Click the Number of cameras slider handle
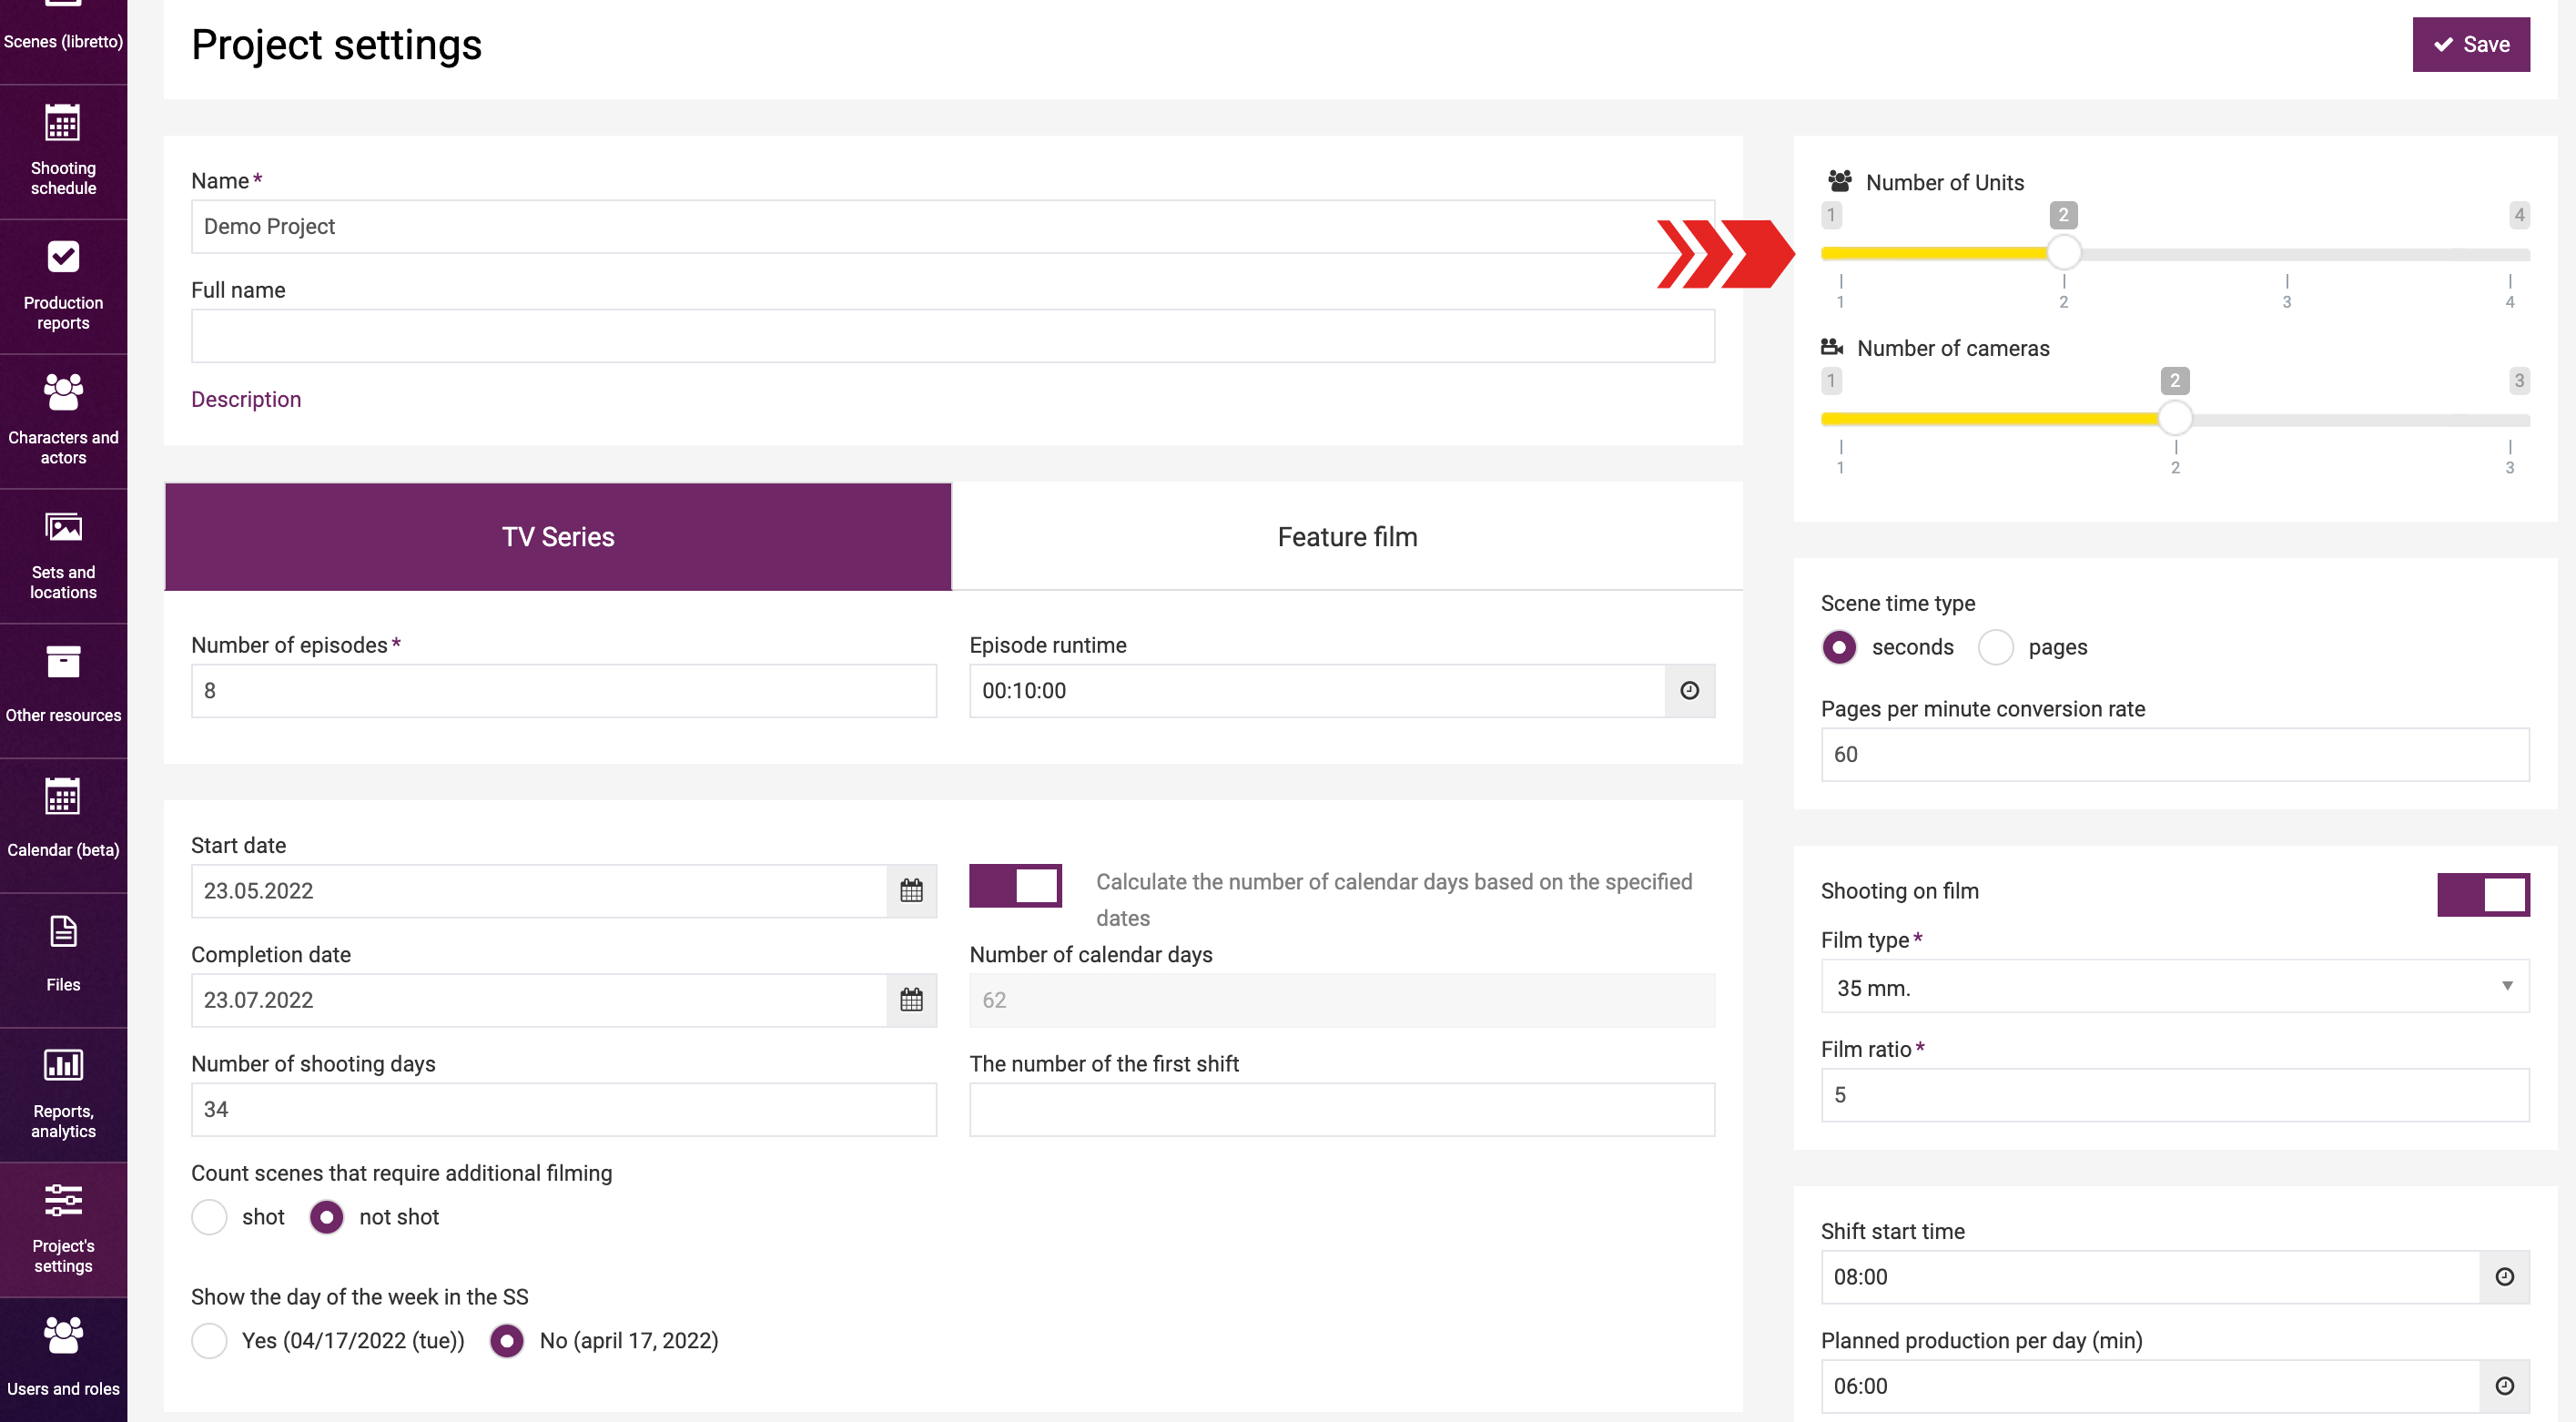2576x1422 pixels. click(x=2175, y=418)
